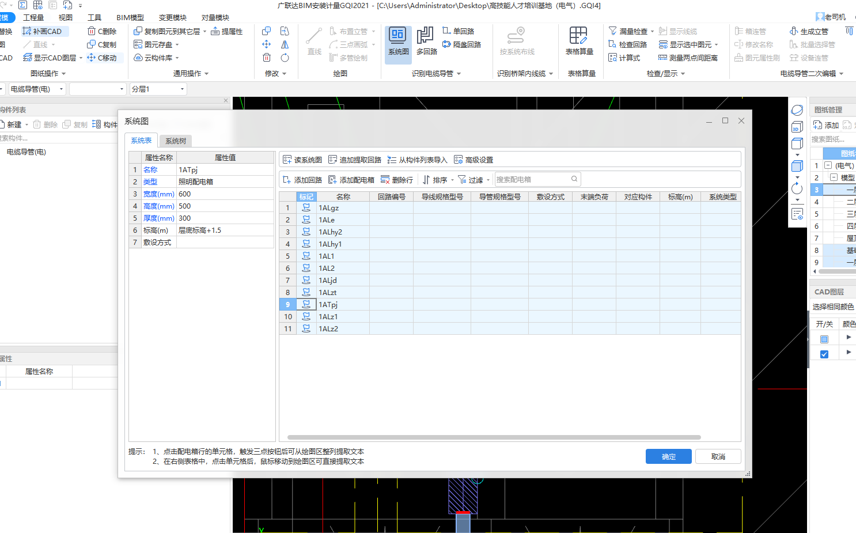Open the 视图 ribbon tab
The height and width of the screenshot is (533, 856).
point(66,17)
